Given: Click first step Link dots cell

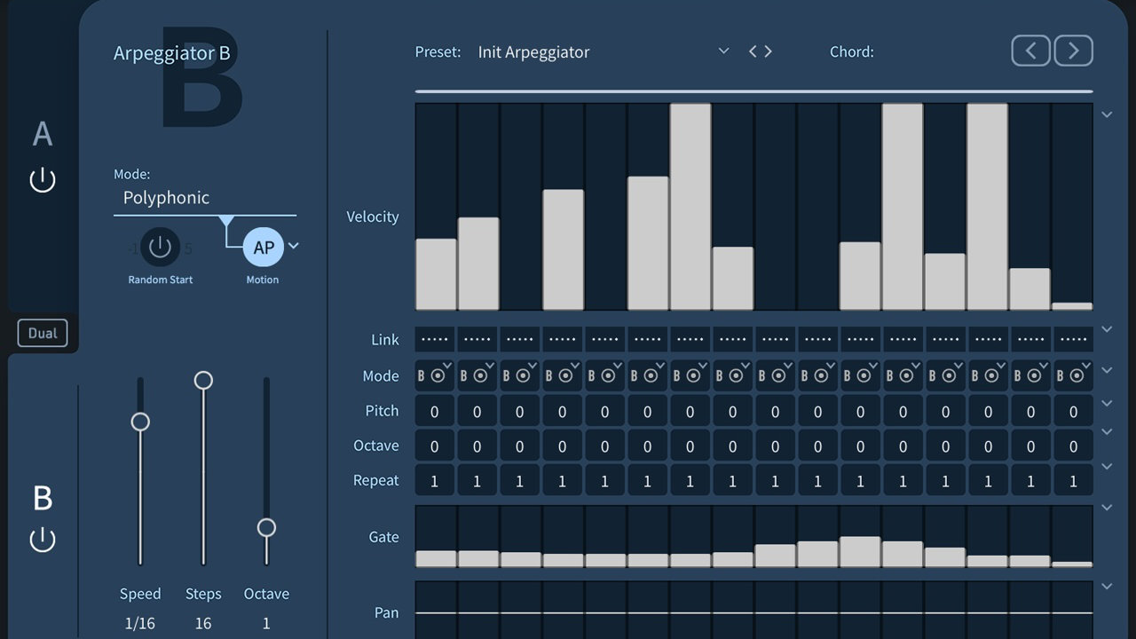Looking at the screenshot, I should [435, 339].
